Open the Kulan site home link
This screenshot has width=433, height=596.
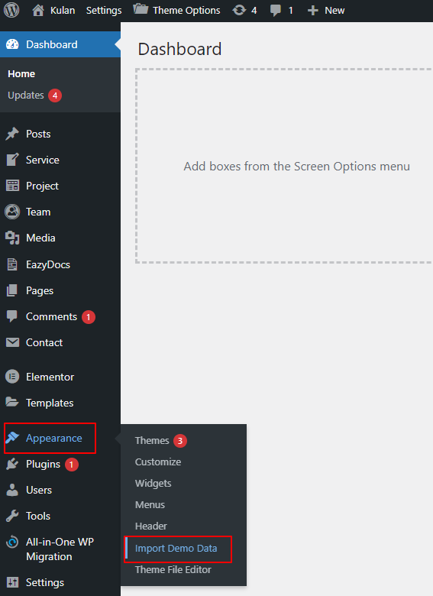[53, 10]
